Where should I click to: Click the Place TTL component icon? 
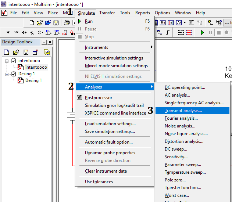[48, 32]
